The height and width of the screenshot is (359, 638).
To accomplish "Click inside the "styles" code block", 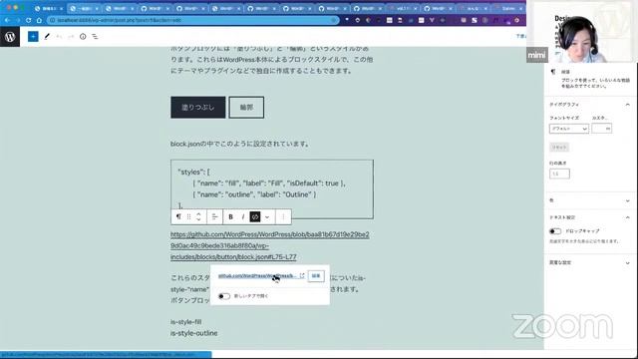I will point(272,189).
